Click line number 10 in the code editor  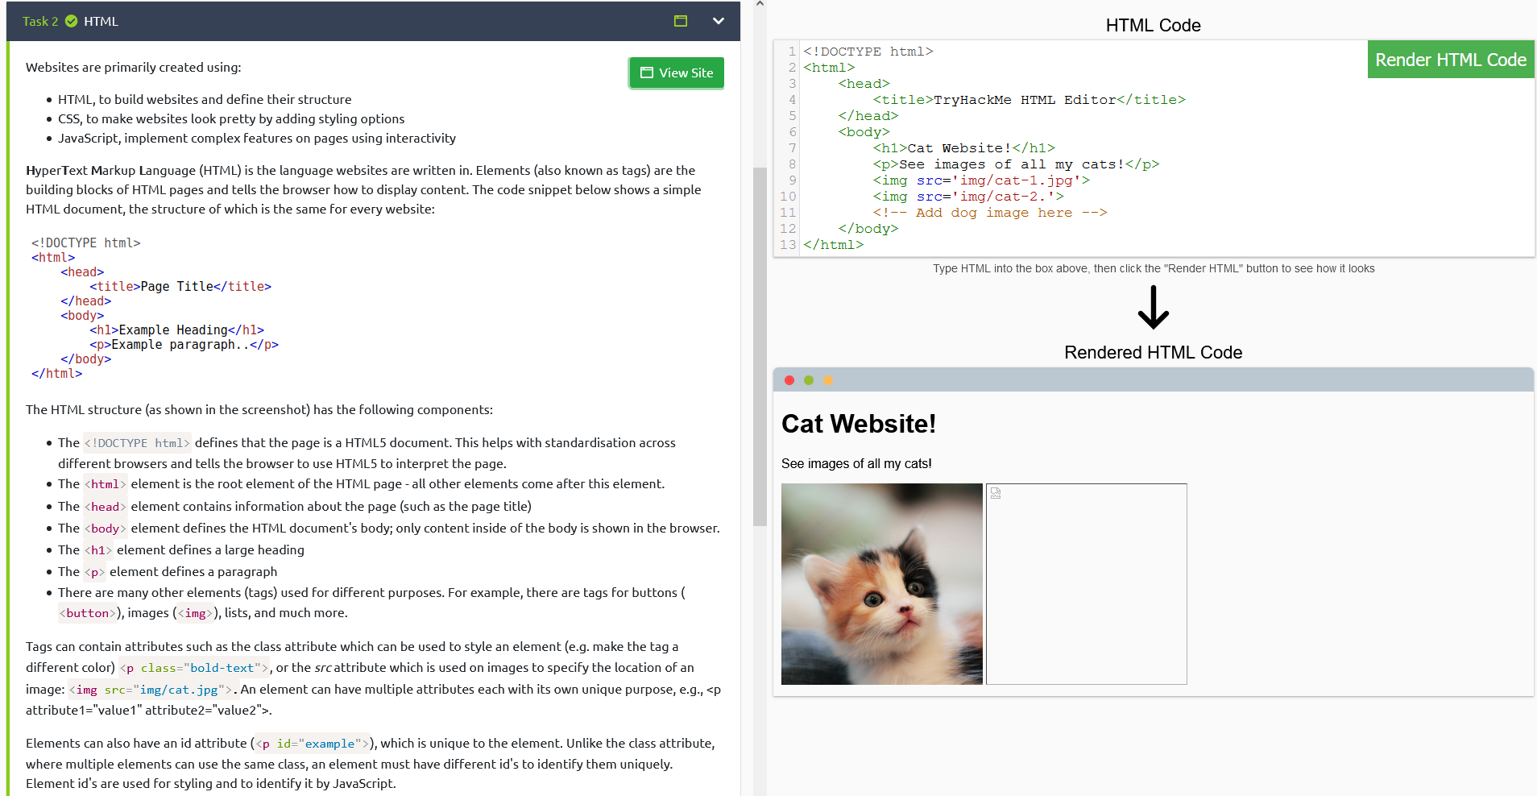(x=786, y=196)
